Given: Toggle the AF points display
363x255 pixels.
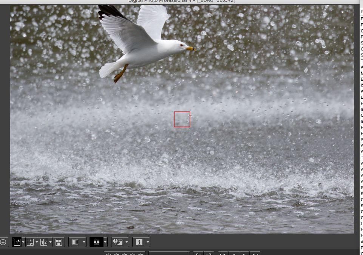Looking at the screenshot, I should [x=96, y=242].
